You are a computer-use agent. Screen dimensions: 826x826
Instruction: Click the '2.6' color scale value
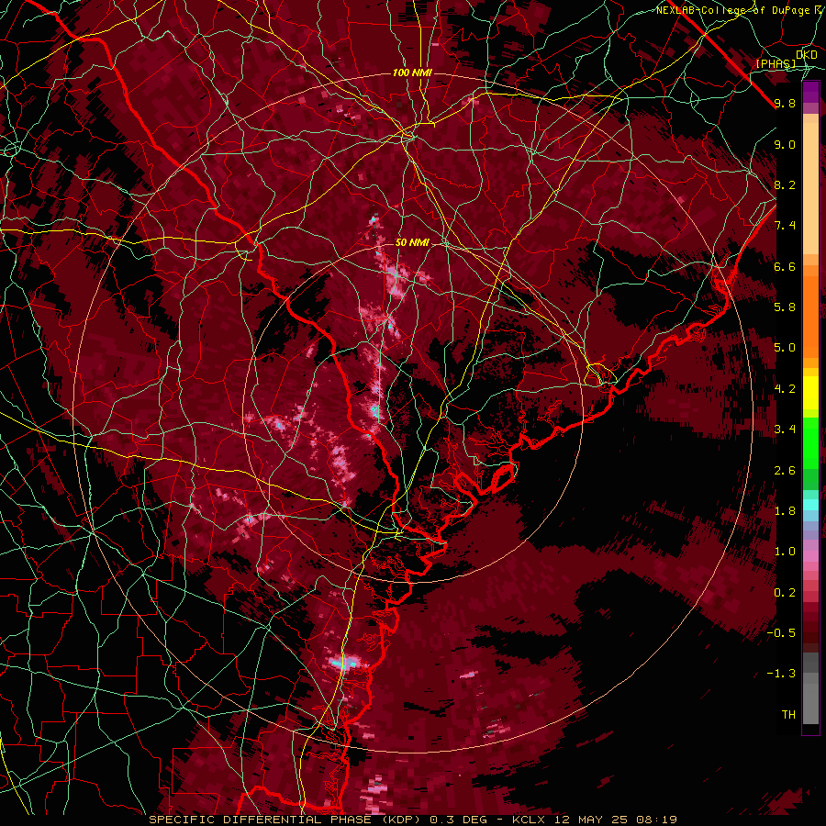(785, 471)
